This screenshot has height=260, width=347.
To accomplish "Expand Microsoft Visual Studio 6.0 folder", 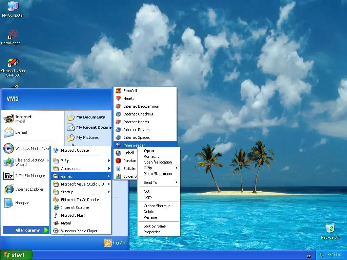I will [x=81, y=184].
